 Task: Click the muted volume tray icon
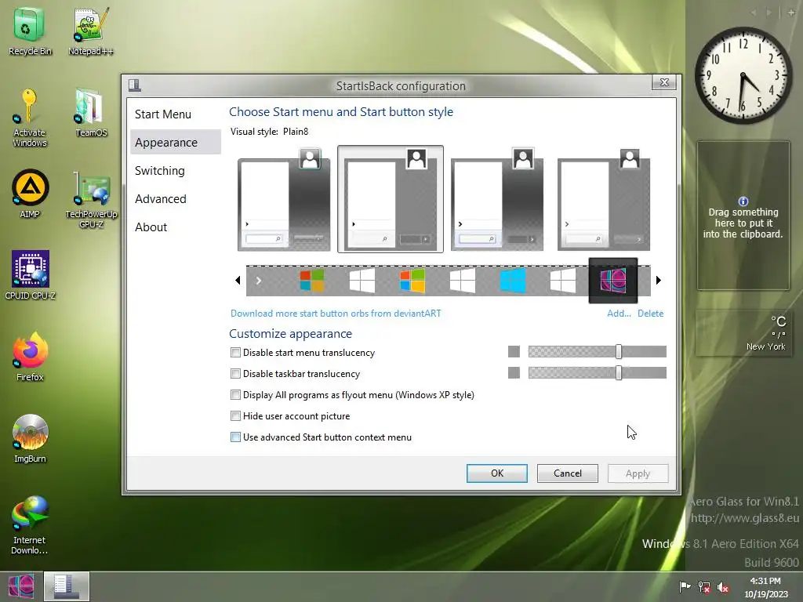click(723, 587)
